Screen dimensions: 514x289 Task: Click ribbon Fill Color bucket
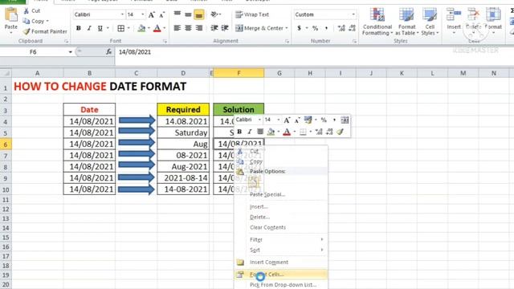click(141, 28)
